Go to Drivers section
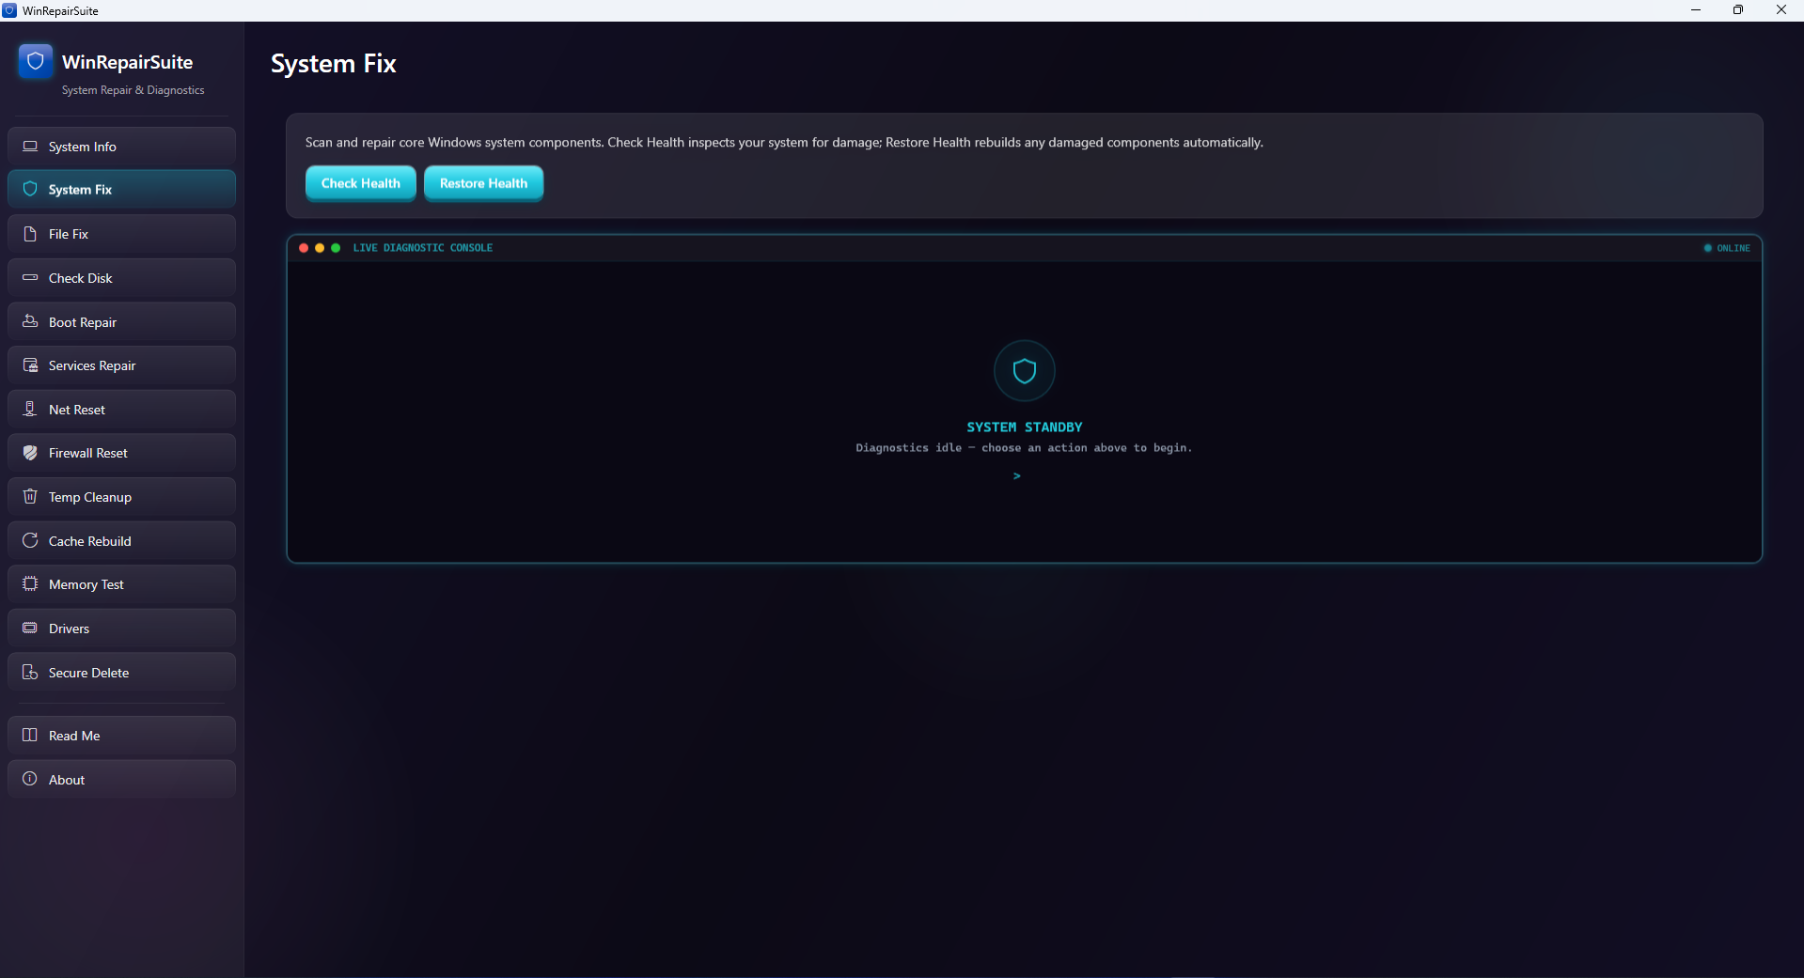The height and width of the screenshot is (978, 1804). [x=121, y=628]
